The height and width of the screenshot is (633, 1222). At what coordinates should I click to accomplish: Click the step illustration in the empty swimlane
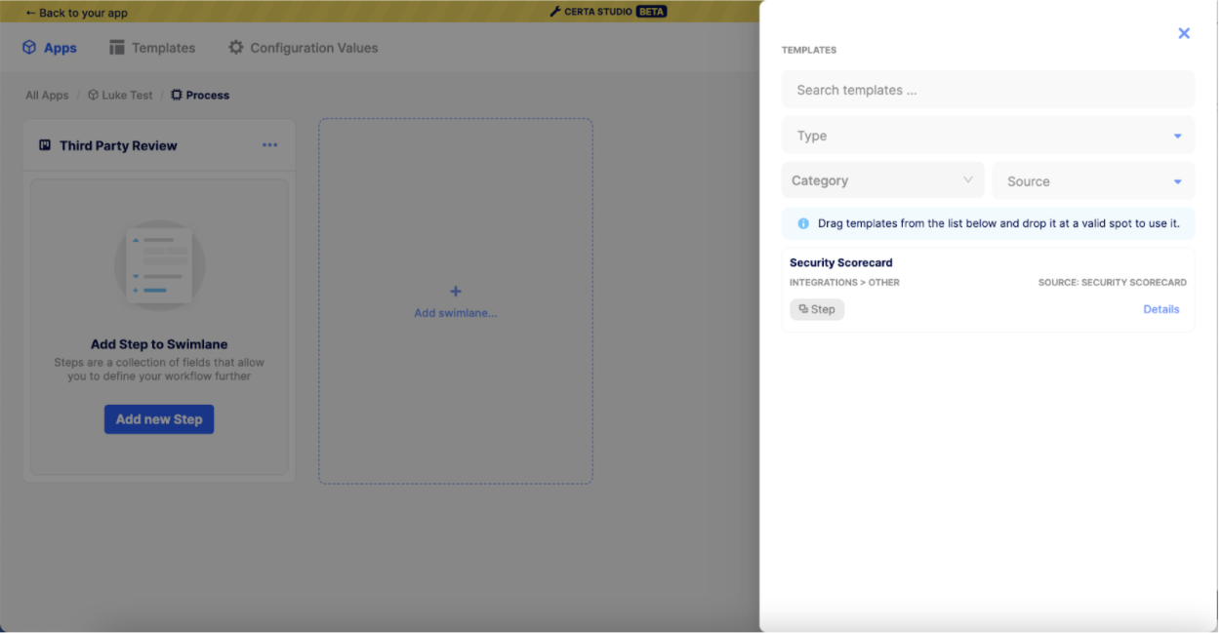point(159,265)
